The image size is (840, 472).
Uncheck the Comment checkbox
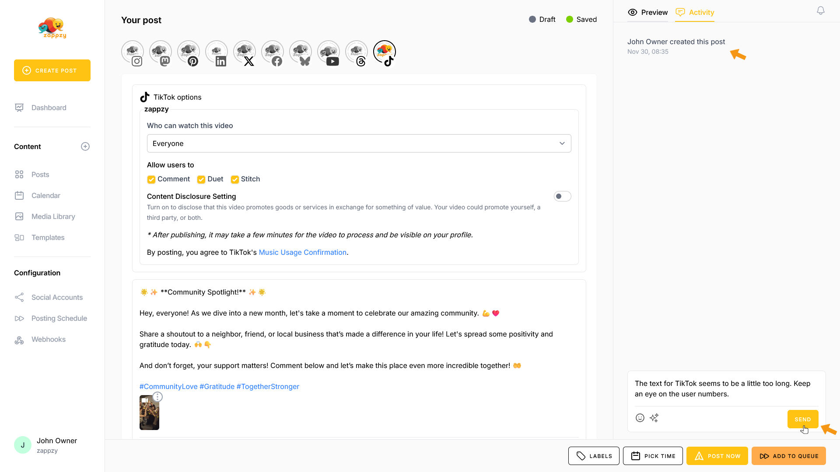point(151,179)
